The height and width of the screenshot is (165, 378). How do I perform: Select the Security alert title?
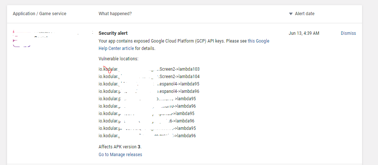point(113,33)
